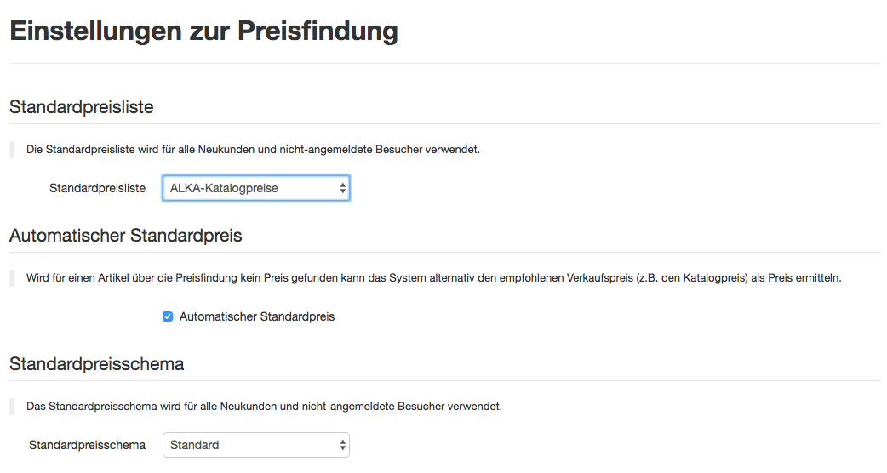Click the Standardpreisschema description about Neukunden

(x=264, y=406)
